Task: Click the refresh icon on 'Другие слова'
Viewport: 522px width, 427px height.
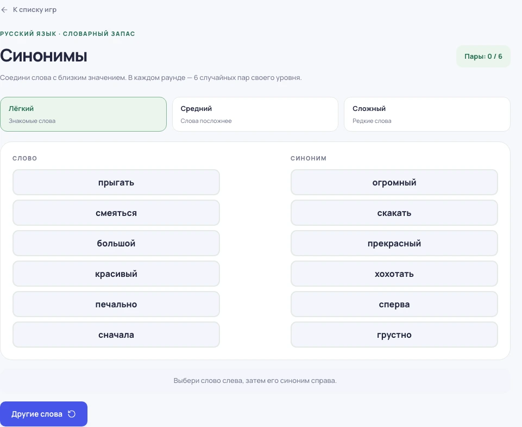Action: (x=72, y=414)
